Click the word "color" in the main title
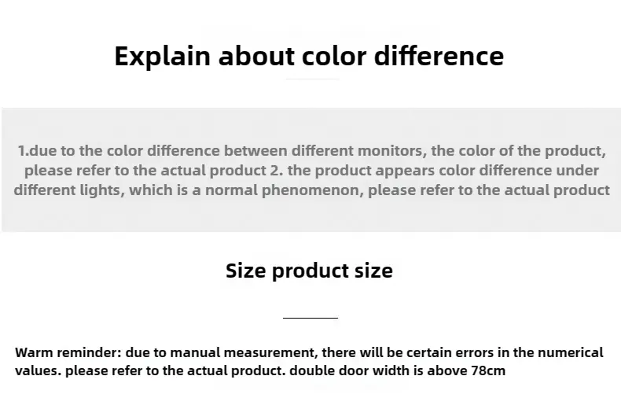This screenshot has width=621, height=398. coord(322,56)
